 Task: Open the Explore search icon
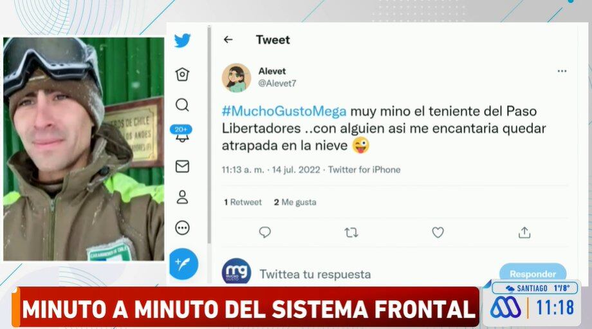[182, 105]
